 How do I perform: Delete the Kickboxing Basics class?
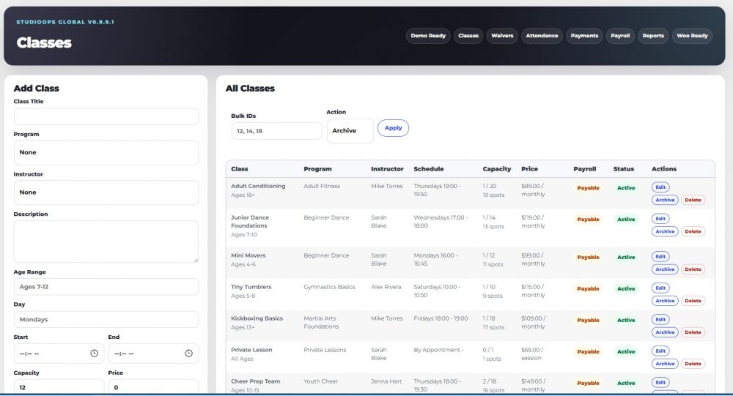(693, 332)
